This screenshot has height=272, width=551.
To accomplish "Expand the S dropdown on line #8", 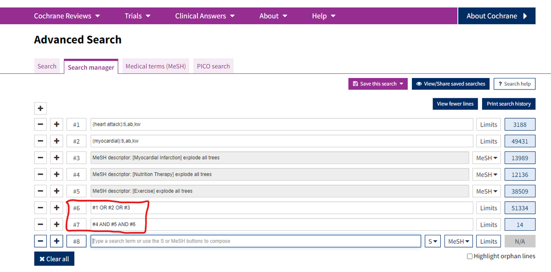I will [433, 241].
